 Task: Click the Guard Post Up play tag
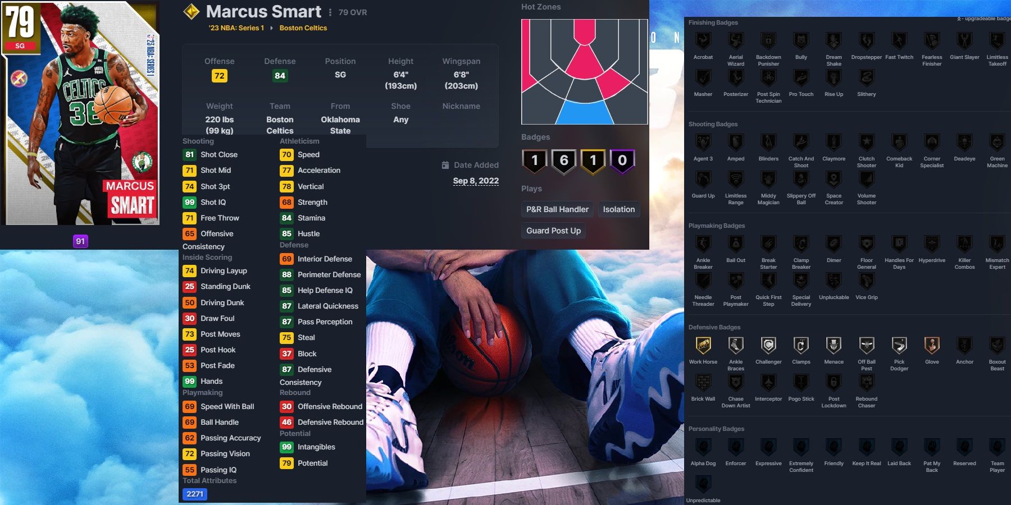click(x=553, y=231)
